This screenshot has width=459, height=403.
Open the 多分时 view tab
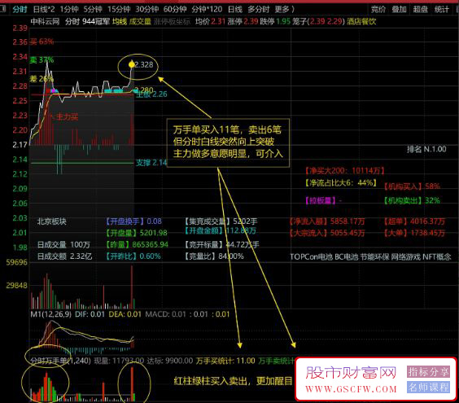point(259,10)
